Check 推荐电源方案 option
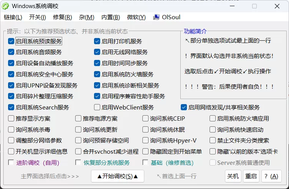Screen dimensions: 289x189 click(78, 118)
